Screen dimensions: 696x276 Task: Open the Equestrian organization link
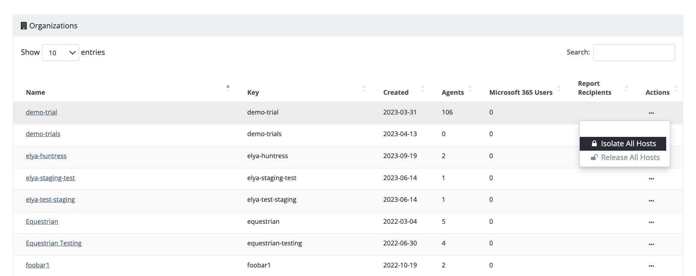click(x=42, y=222)
